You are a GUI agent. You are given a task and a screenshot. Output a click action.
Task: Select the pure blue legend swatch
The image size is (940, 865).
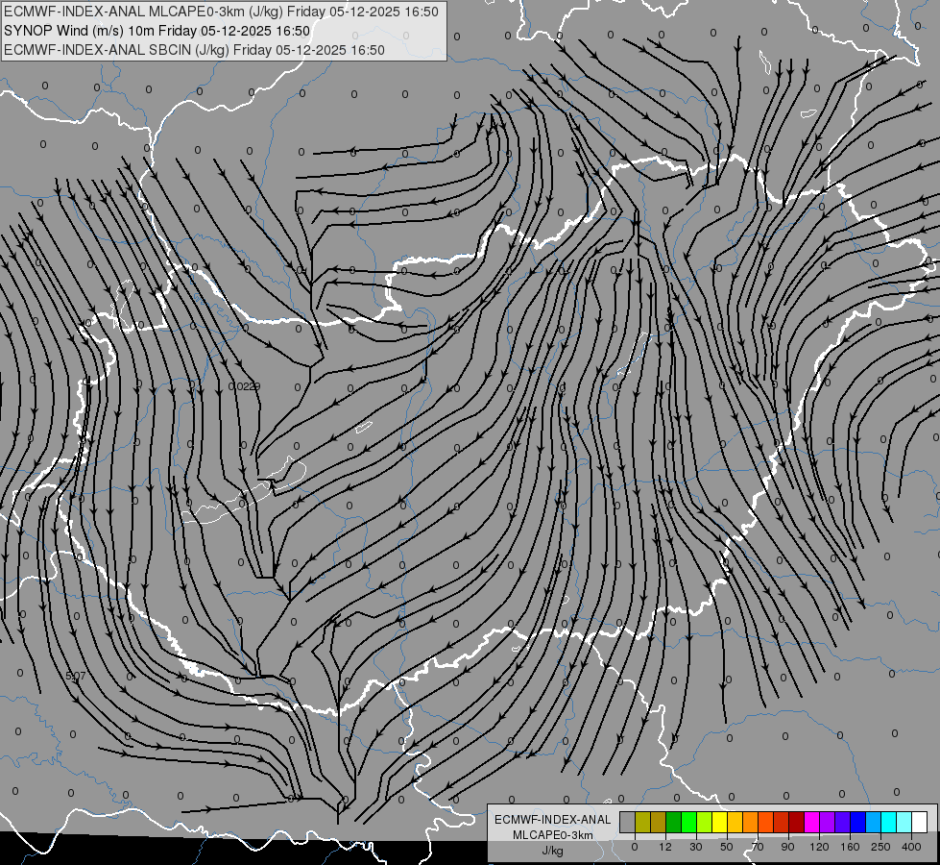click(x=857, y=822)
